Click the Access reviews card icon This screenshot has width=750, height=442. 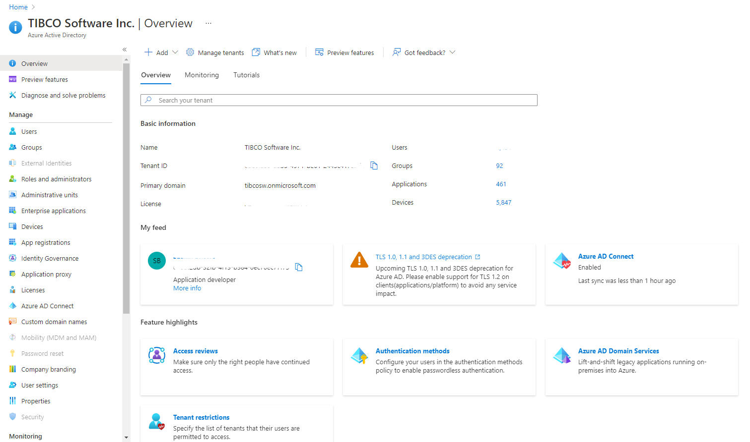[157, 355]
